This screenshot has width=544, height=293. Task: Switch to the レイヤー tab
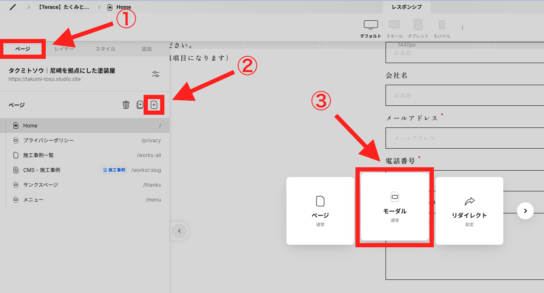click(x=65, y=49)
